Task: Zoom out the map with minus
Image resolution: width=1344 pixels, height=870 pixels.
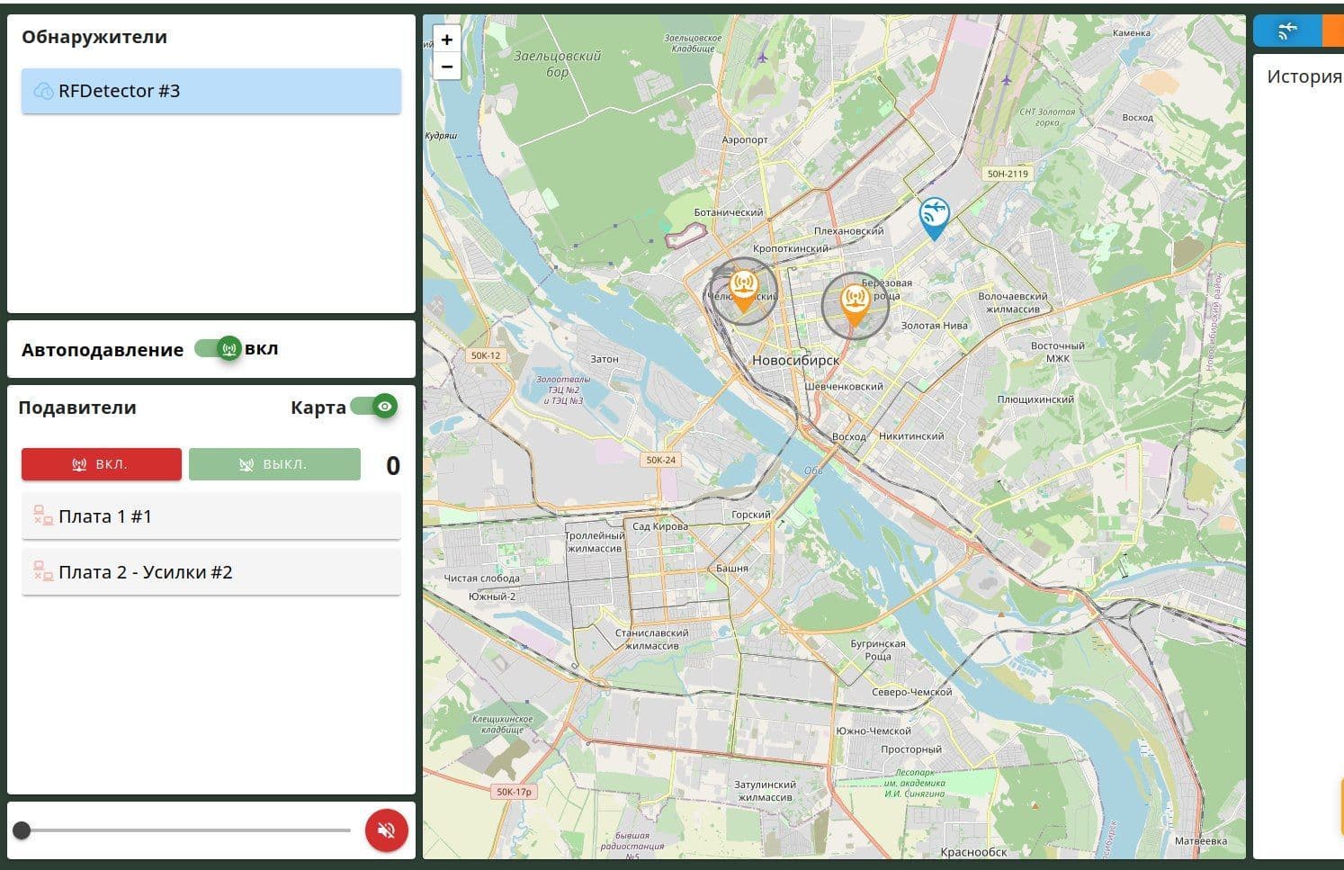Action: pyautogui.click(x=447, y=67)
